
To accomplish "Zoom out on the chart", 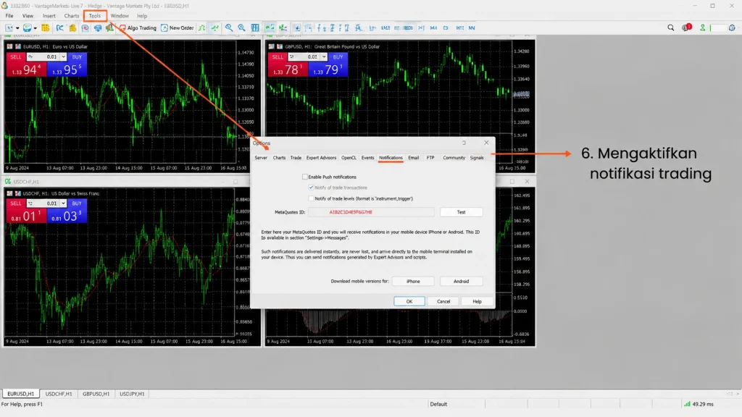I will (x=242, y=28).
